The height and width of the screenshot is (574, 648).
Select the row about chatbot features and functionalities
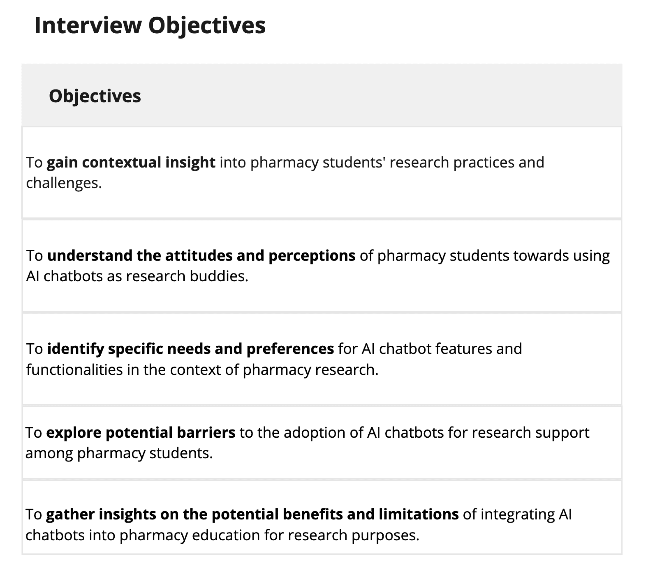(x=322, y=359)
